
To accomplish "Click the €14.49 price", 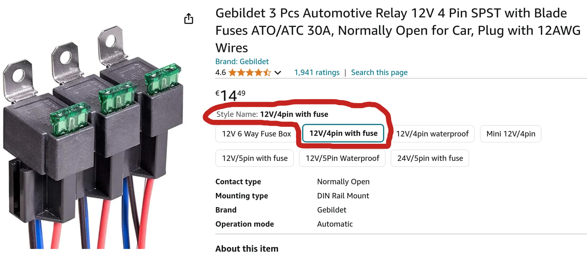I will [x=231, y=95].
